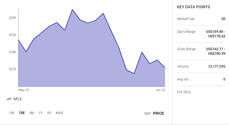The height and width of the screenshot is (125, 229).
Task: Click the KEY DATA POINTS heading
Action: coord(194,7)
